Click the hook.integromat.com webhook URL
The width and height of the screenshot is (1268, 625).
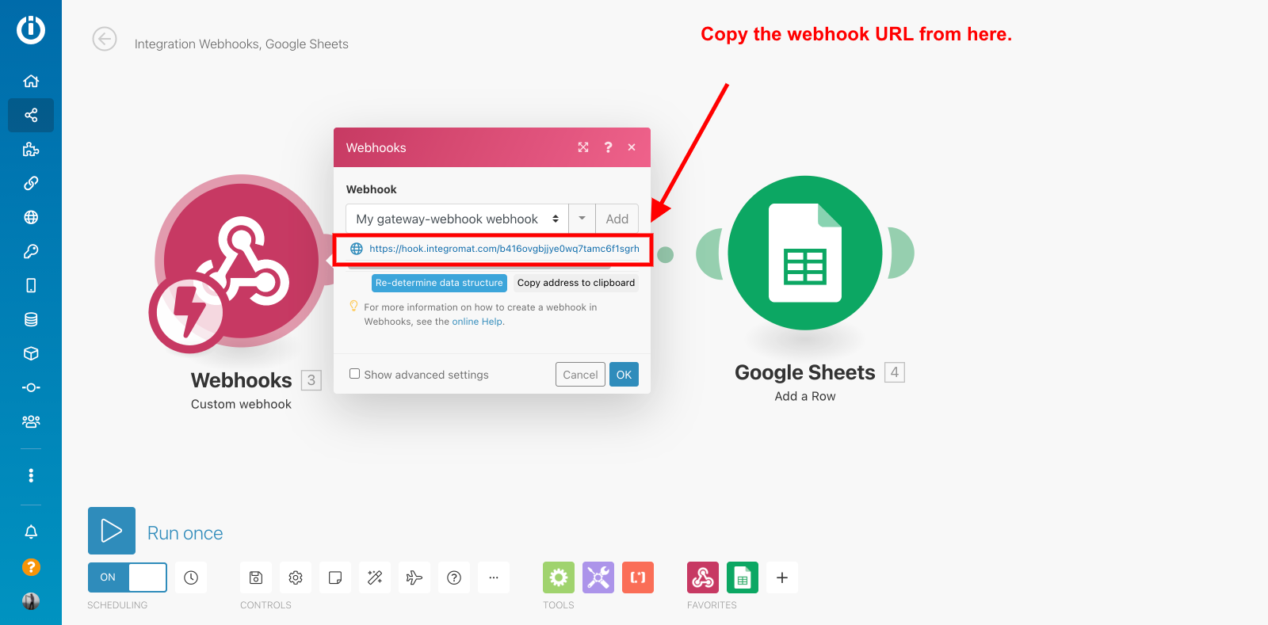point(504,249)
